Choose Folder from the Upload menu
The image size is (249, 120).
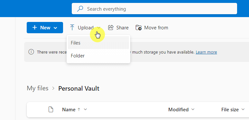coord(98,56)
